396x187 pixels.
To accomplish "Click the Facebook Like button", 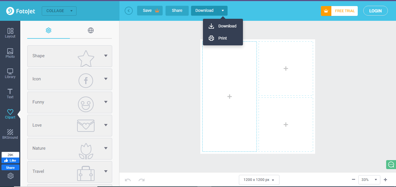I will click(10, 160).
